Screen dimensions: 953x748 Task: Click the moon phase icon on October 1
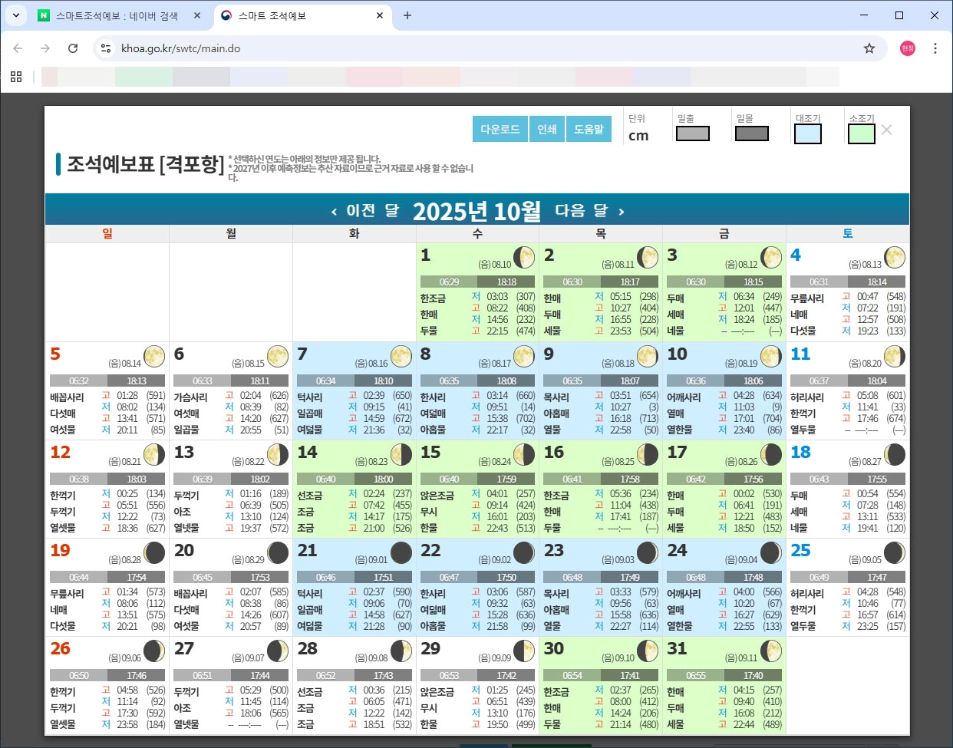coord(524,258)
